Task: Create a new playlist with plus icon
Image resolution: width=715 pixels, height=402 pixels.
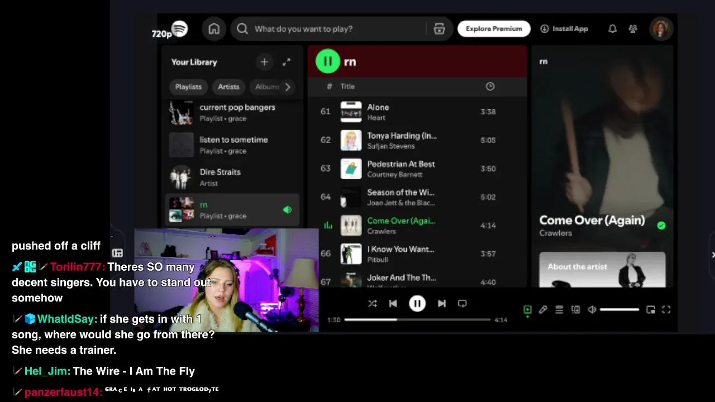Action: [x=264, y=62]
